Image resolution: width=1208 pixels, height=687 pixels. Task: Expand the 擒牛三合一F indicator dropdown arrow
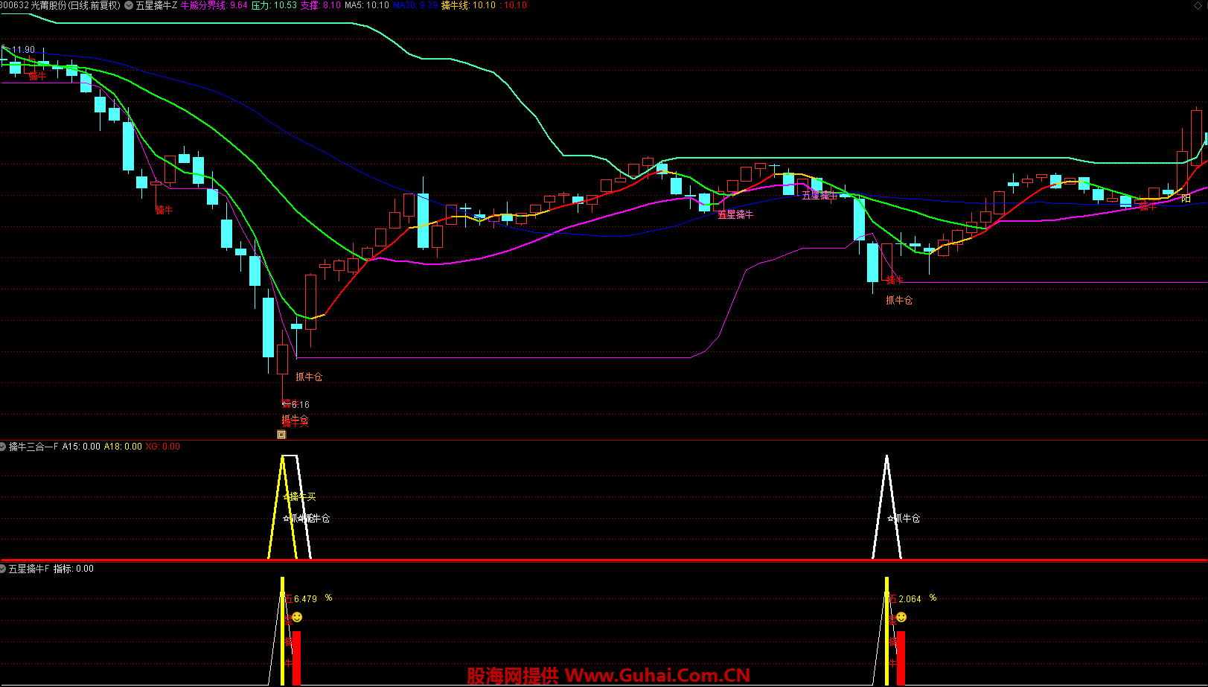pos(3,447)
